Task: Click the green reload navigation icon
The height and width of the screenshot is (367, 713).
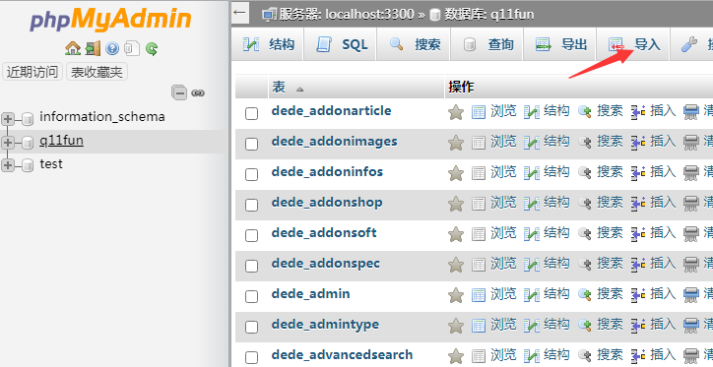Action: pyautogui.click(x=152, y=48)
